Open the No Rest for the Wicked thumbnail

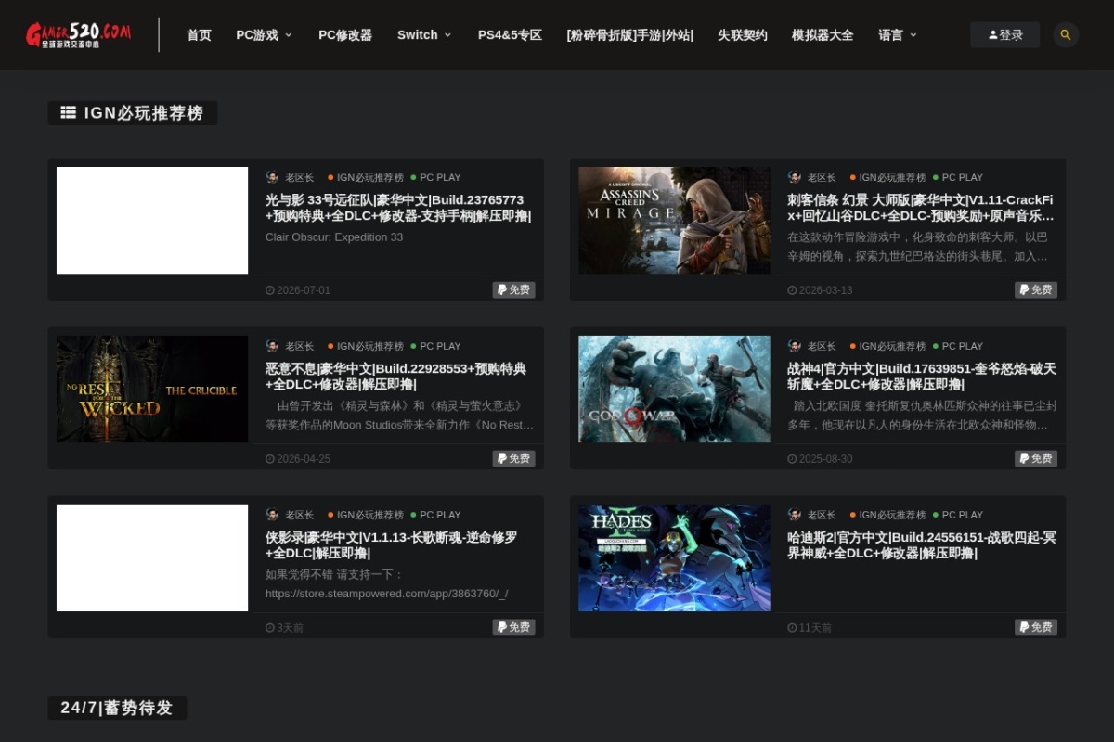pos(152,389)
